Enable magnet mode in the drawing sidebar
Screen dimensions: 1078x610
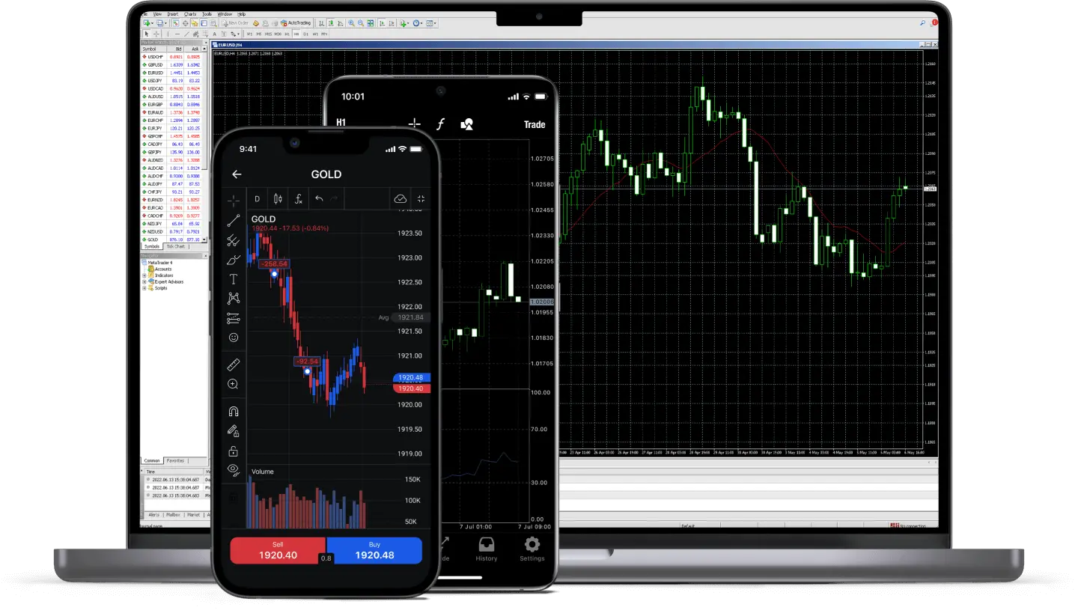234,411
